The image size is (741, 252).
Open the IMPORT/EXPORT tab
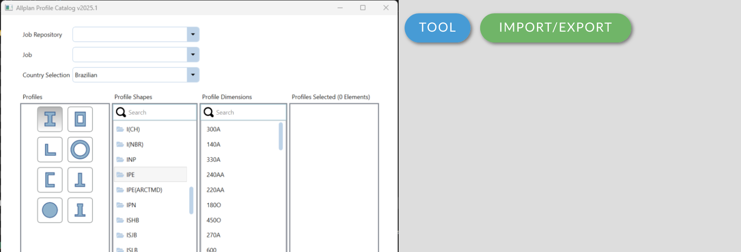click(555, 28)
